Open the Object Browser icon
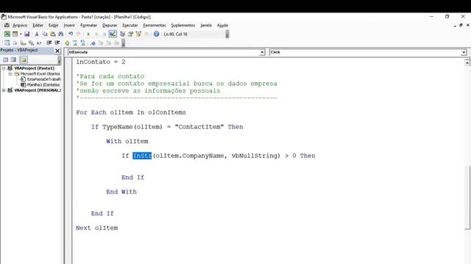Image resolution: width=471 pixels, height=264 pixels. 138,34
